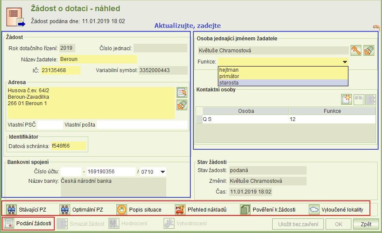The width and height of the screenshot is (382, 233).
Task: Click Uložit bez zavření
Action: [298, 224]
